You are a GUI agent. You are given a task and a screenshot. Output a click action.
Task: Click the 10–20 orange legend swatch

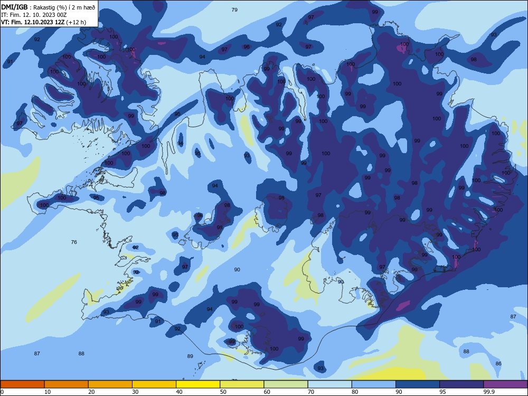point(67,384)
